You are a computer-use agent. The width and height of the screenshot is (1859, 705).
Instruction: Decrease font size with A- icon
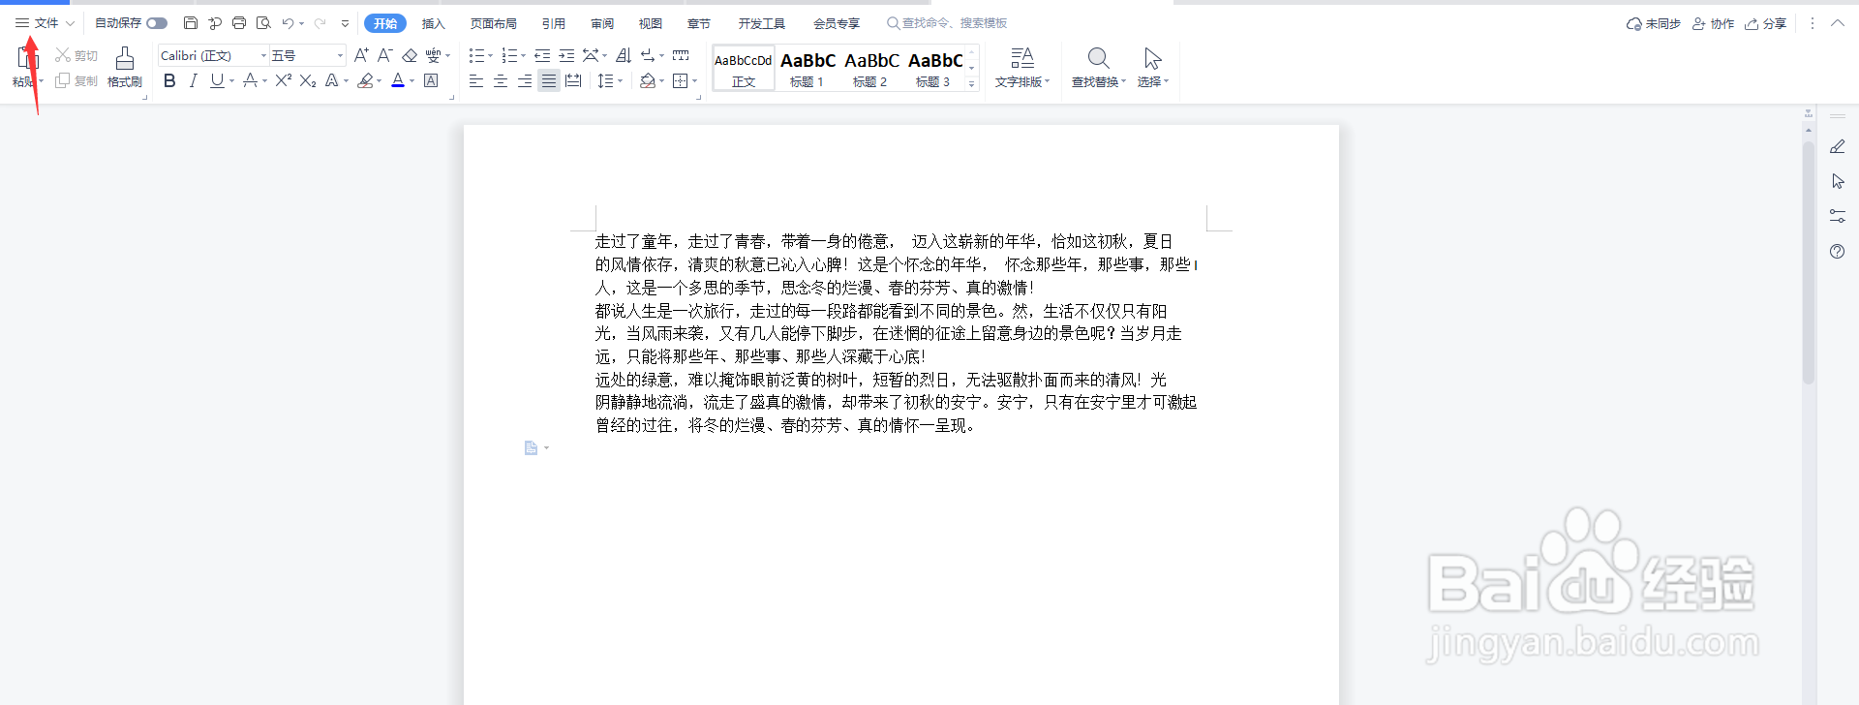tap(385, 55)
